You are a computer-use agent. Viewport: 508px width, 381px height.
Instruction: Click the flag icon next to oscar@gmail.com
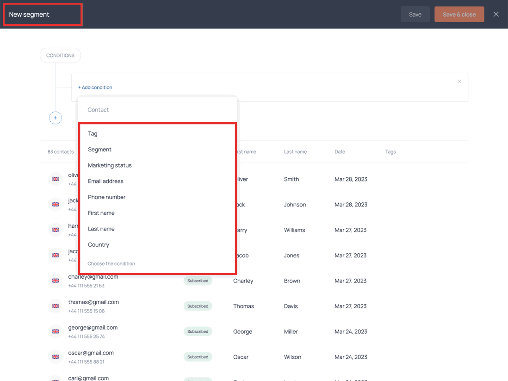point(56,357)
